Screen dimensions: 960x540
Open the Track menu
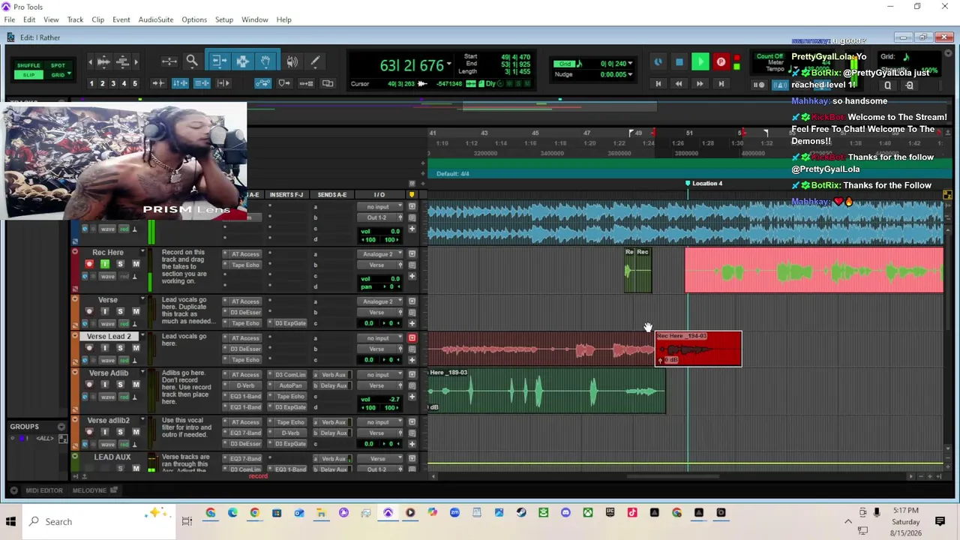click(75, 19)
